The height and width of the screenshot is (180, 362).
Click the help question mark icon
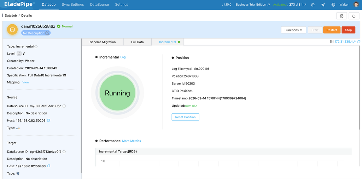[x=313, y=5]
